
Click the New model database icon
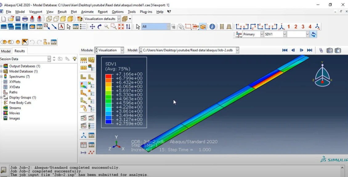pyautogui.click(x=3, y=19)
